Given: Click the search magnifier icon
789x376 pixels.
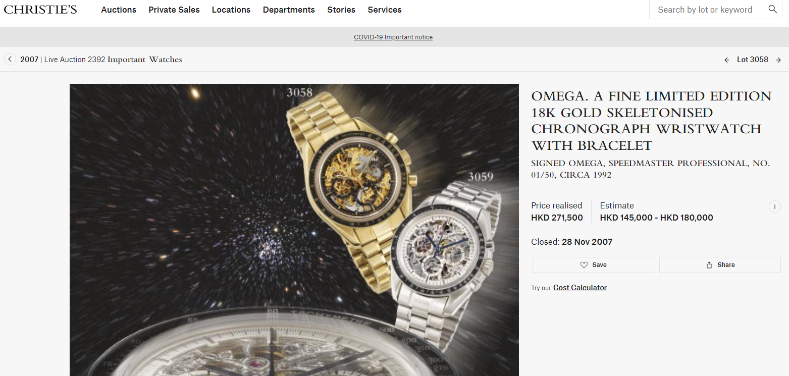Looking at the screenshot, I should coord(772,10).
